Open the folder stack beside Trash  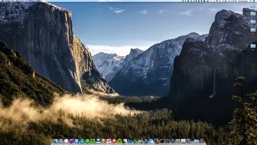pos(196,141)
